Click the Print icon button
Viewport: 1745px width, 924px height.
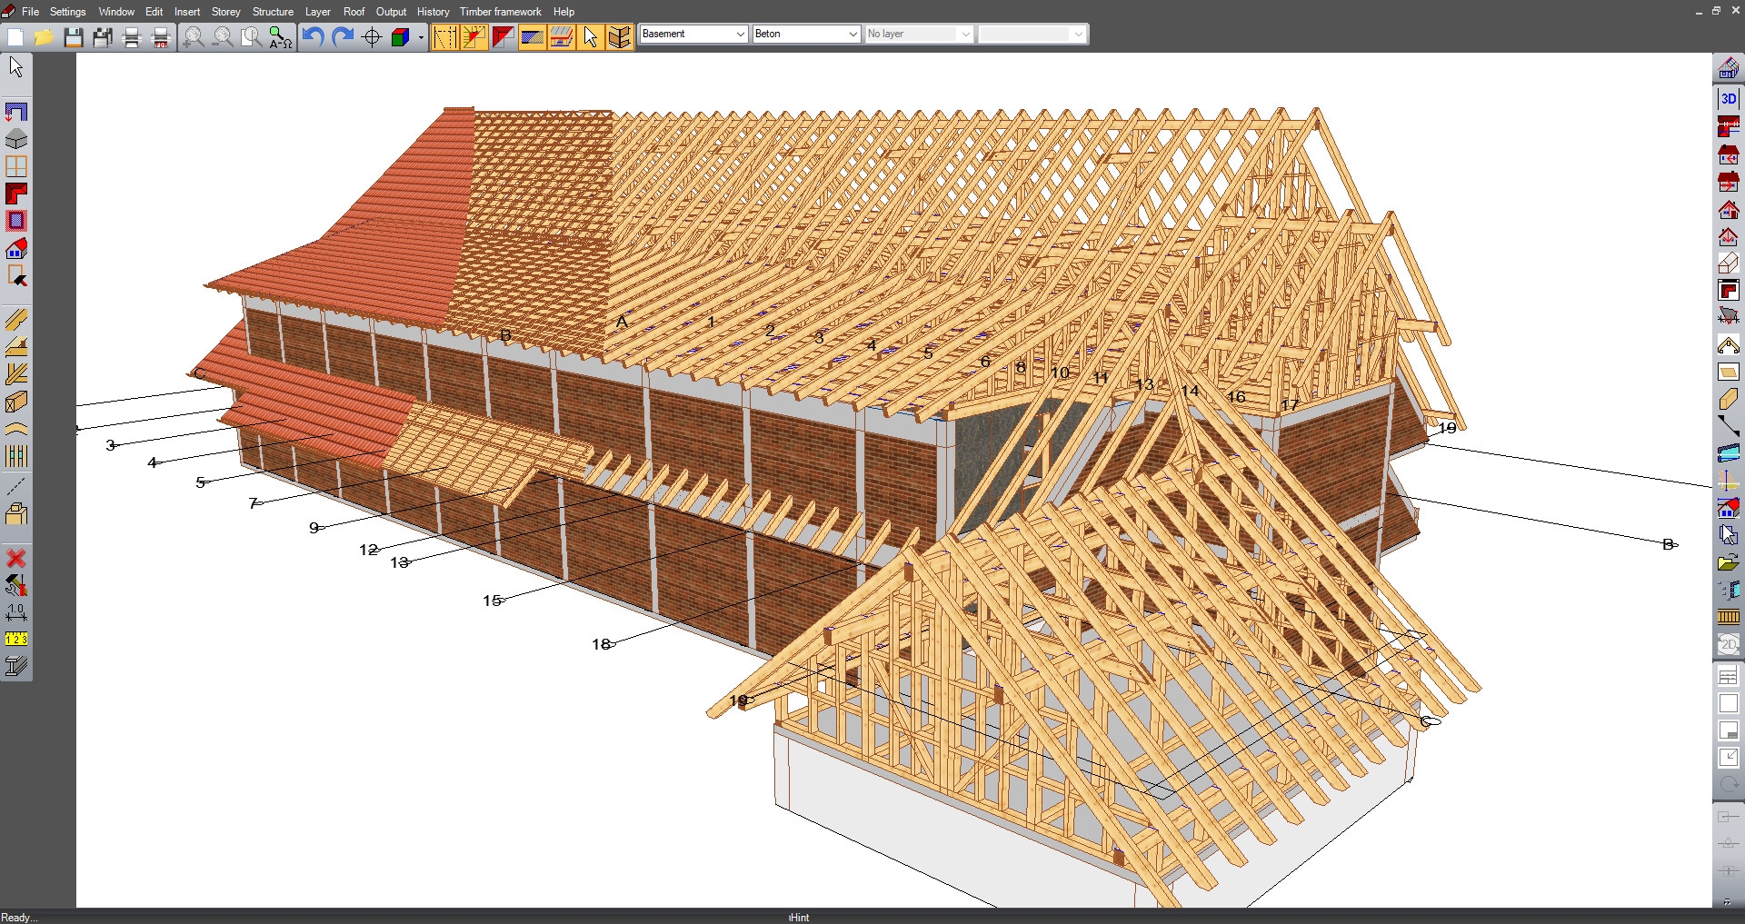tap(132, 37)
